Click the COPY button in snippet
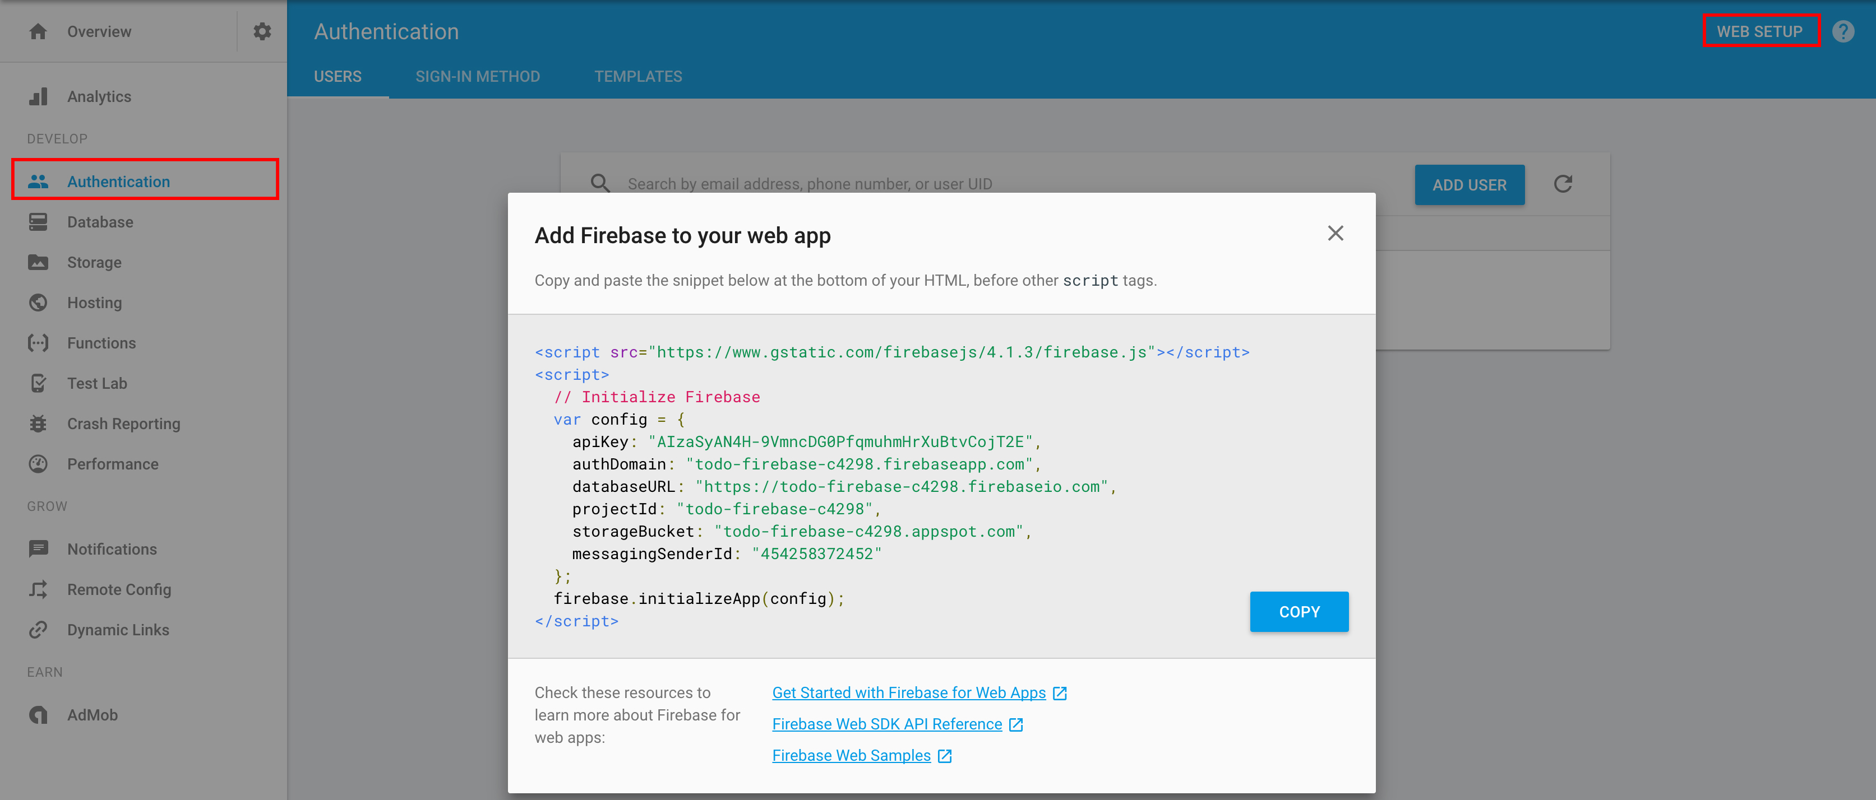Viewport: 1876px width, 800px height. pyautogui.click(x=1298, y=611)
